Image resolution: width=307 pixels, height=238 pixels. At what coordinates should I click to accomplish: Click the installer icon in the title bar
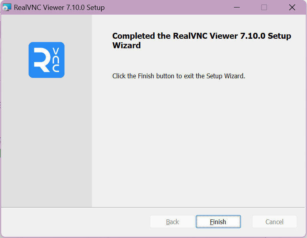point(7,8)
